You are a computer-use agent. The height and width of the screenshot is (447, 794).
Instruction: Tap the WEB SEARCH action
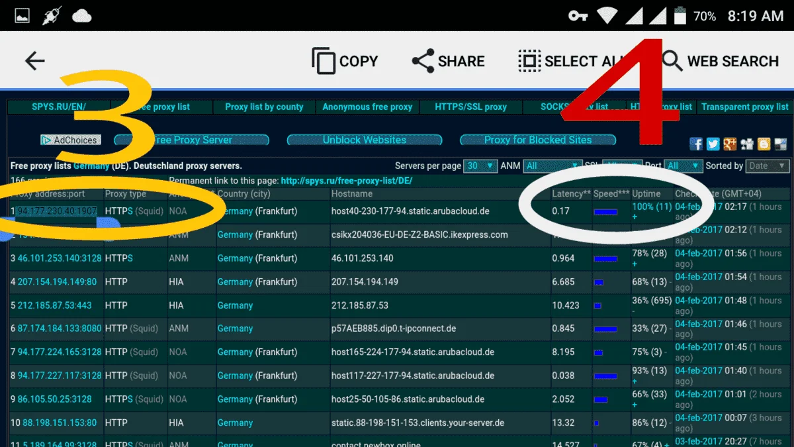(x=721, y=61)
